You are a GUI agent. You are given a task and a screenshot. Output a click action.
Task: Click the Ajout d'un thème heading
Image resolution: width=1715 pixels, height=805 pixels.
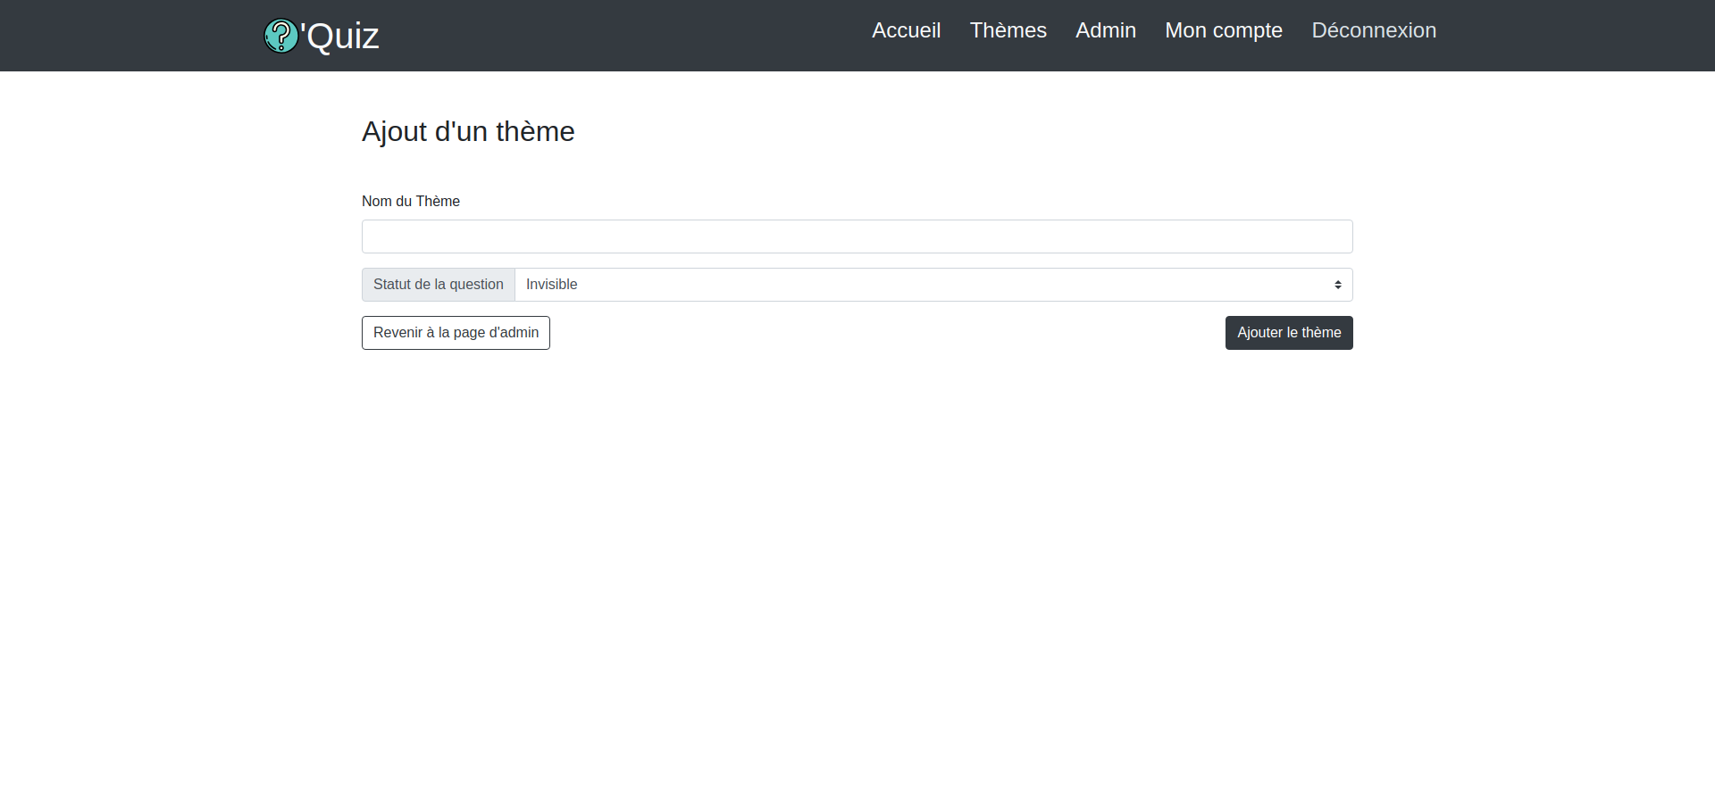pos(468,131)
